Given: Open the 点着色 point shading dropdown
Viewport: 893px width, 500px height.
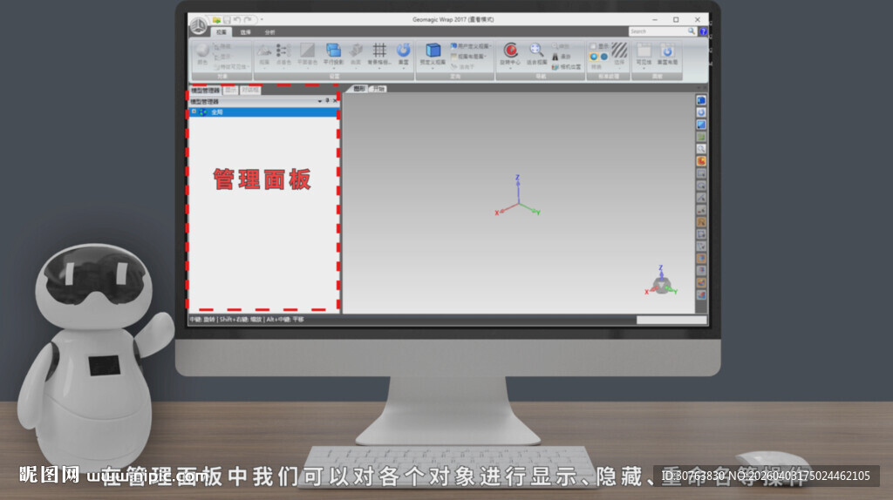Looking at the screenshot, I should pos(283,68).
